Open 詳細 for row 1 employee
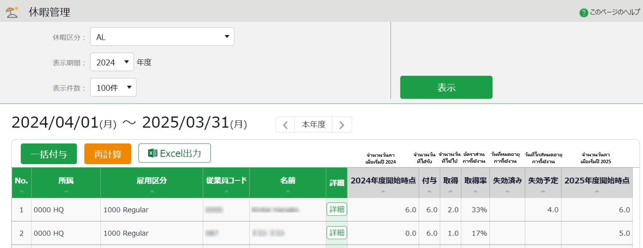 pos(337,209)
